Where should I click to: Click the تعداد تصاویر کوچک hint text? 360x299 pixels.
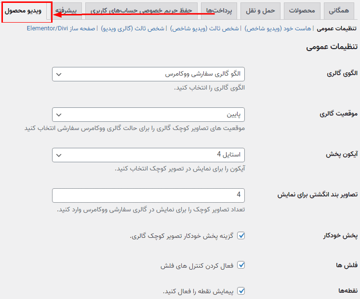(x=151, y=209)
